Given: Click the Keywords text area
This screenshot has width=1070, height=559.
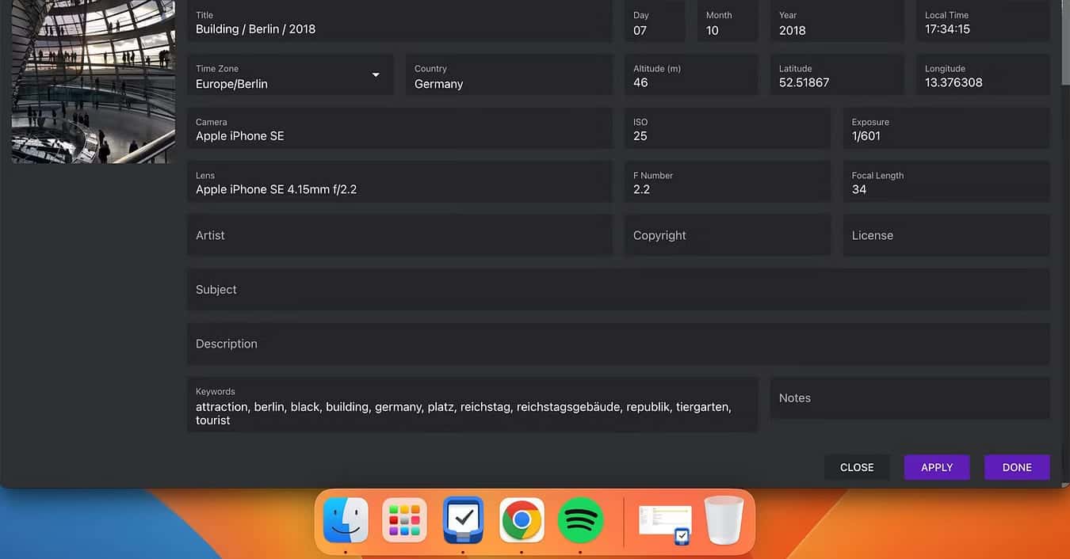Looking at the screenshot, I should (x=472, y=406).
